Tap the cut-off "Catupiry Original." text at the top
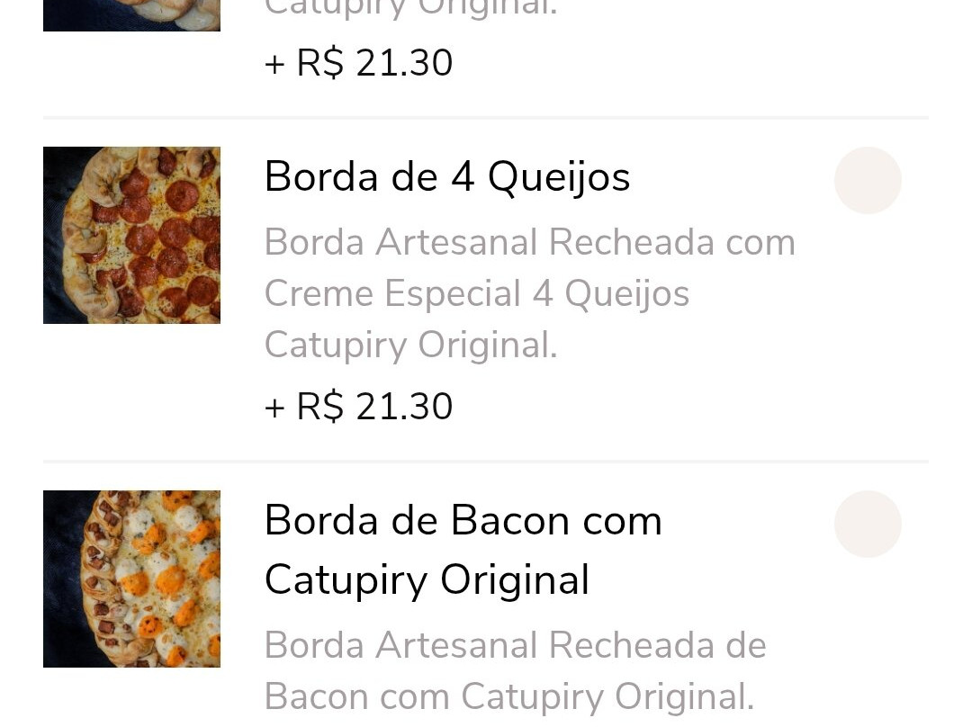972x727 pixels. point(410,9)
